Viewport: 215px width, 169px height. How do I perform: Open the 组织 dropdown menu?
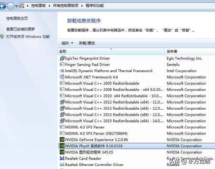[x=67, y=43]
